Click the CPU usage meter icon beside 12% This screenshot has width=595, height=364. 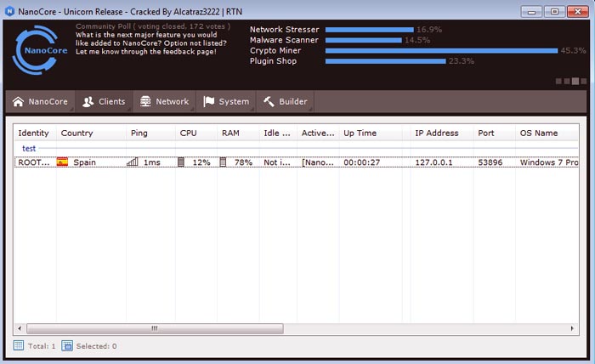181,162
